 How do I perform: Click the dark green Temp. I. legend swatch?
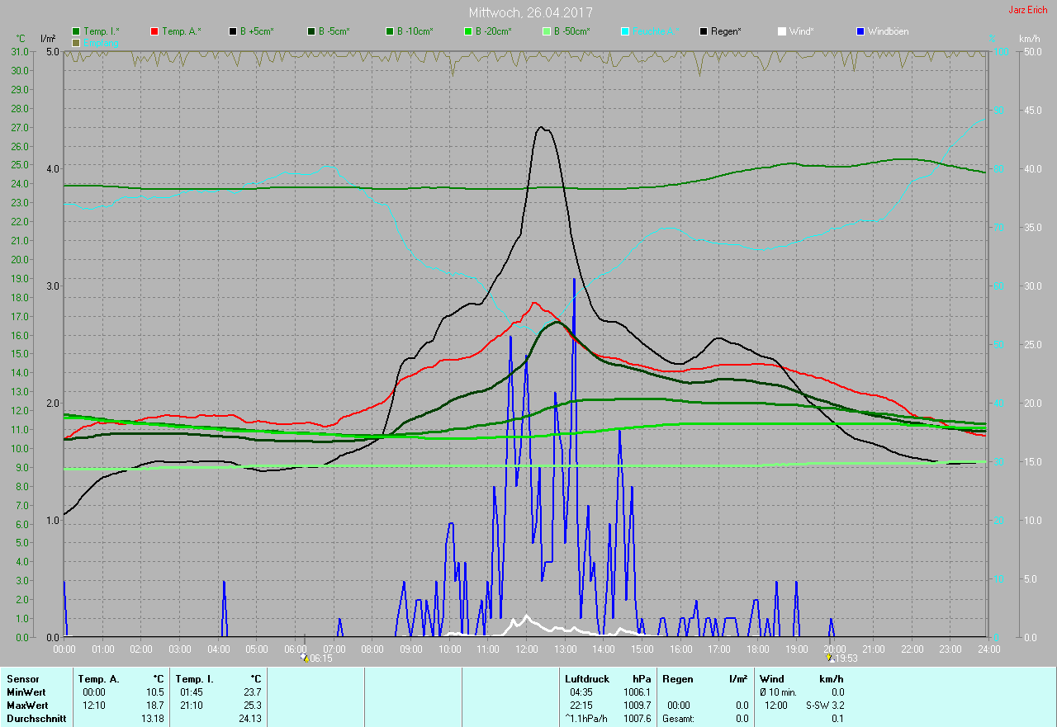77,31
